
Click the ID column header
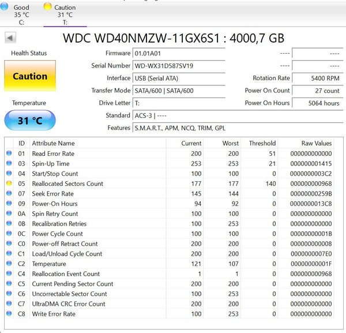point(21,143)
